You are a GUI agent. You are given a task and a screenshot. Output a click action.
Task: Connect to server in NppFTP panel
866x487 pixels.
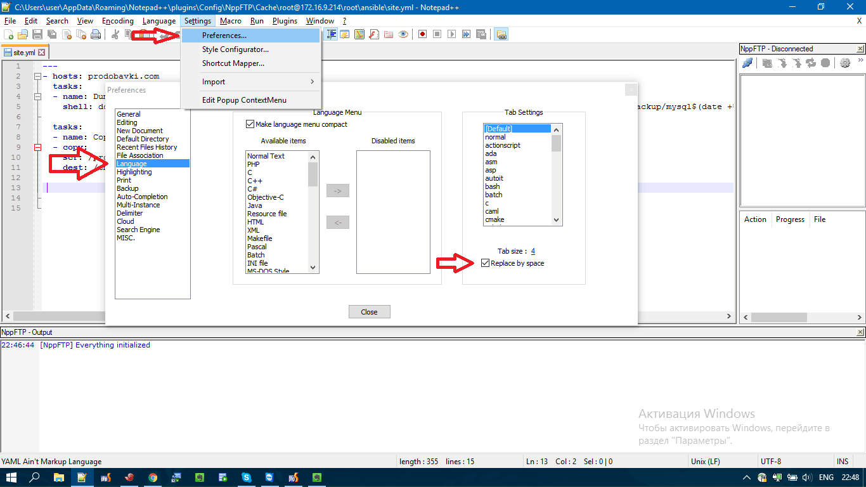(x=748, y=63)
